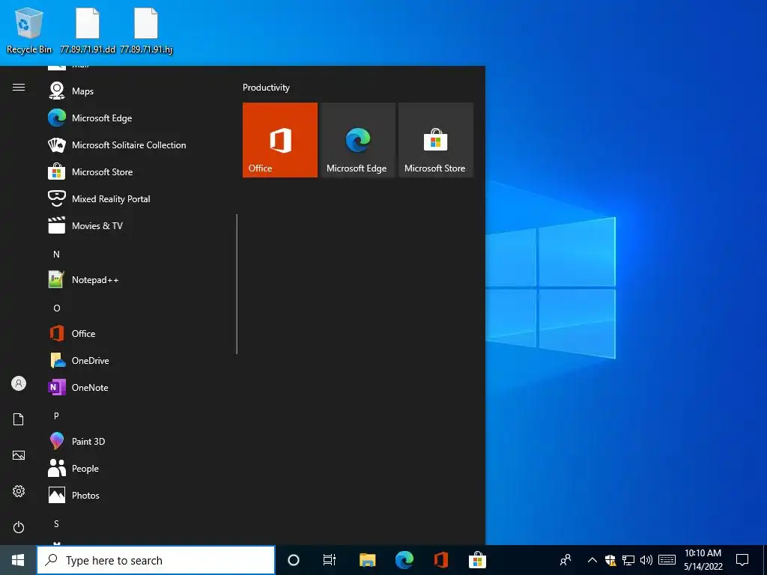Expand the Start menu hamburger navigation
Image resolution: width=767 pixels, height=575 pixels.
point(19,87)
